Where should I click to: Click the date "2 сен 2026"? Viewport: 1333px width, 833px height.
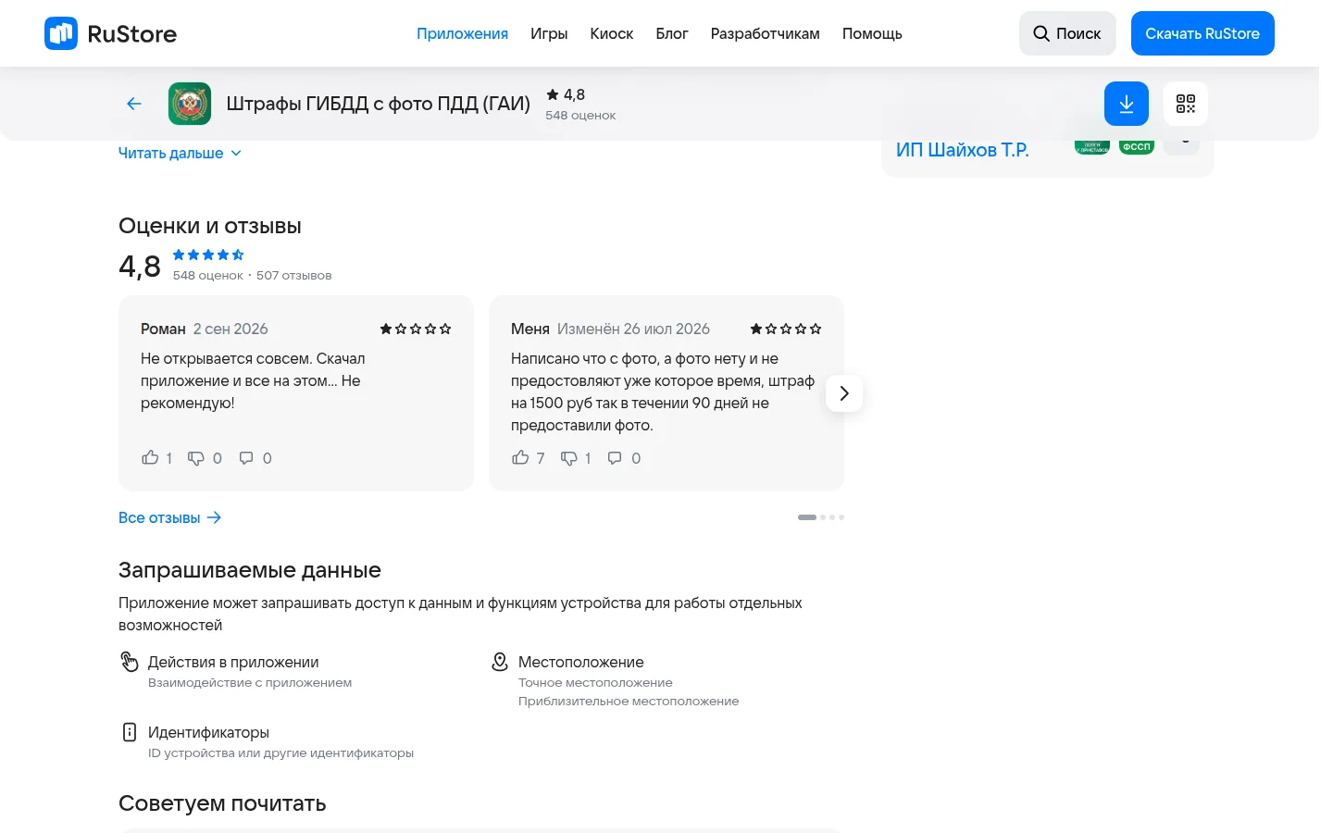[230, 329]
